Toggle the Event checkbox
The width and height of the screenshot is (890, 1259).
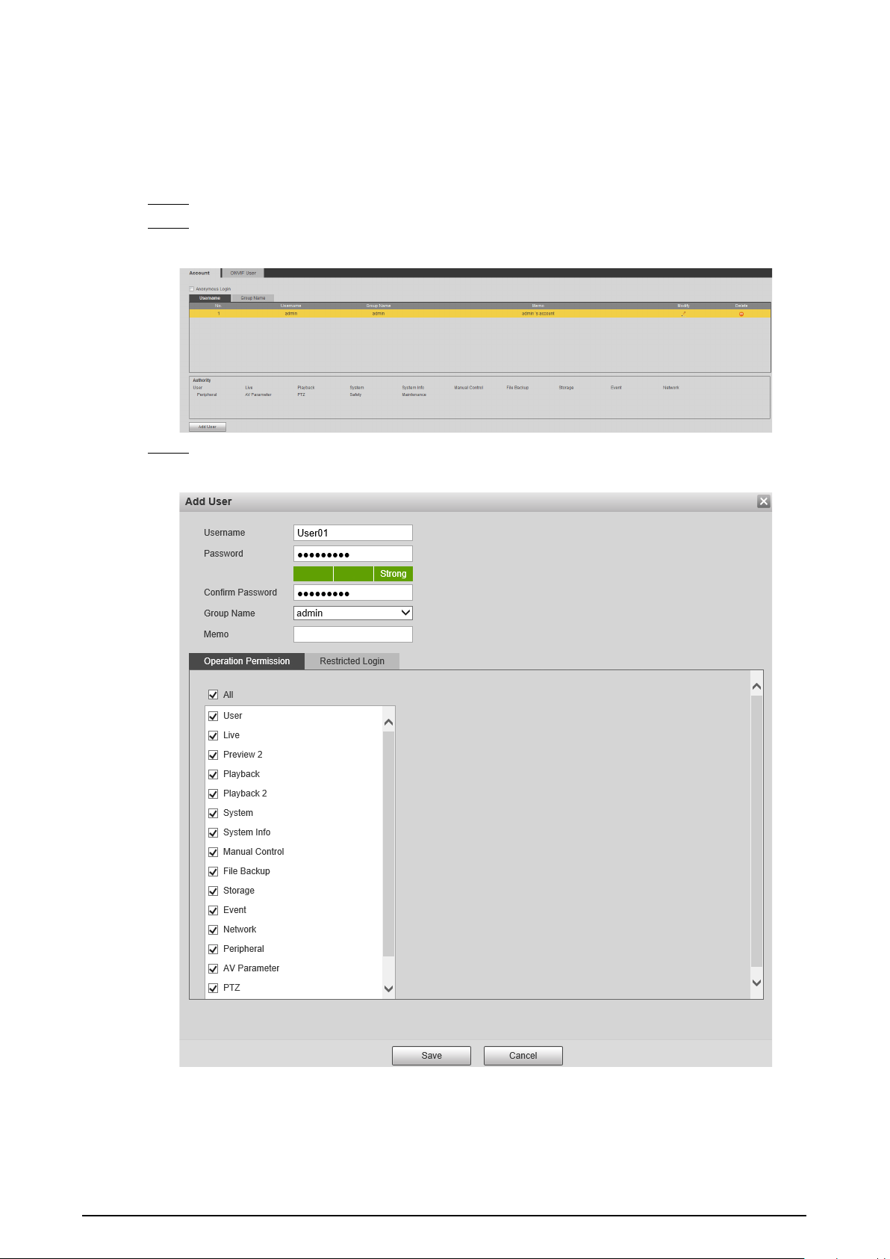tap(213, 910)
